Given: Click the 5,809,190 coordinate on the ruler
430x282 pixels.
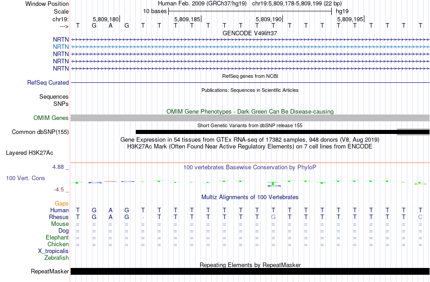Looking at the screenshot, I should 269,19.
